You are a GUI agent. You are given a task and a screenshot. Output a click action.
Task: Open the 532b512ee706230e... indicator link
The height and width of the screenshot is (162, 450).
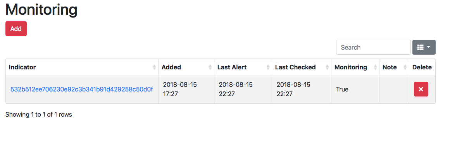(x=81, y=89)
